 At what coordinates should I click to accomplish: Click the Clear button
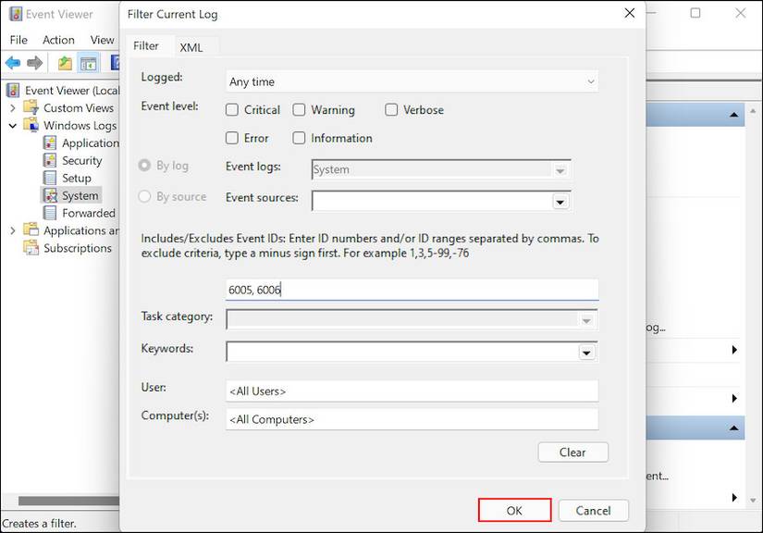pyautogui.click(x=572, y=452)
